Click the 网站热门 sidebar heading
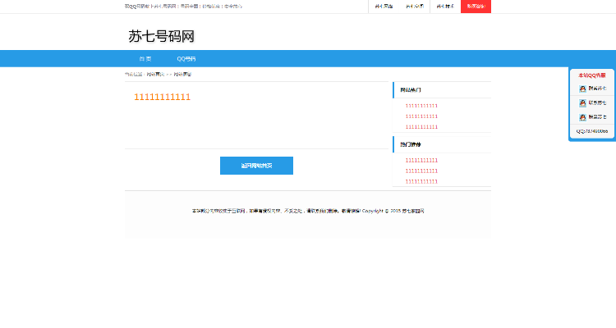 tap(411, 90)
